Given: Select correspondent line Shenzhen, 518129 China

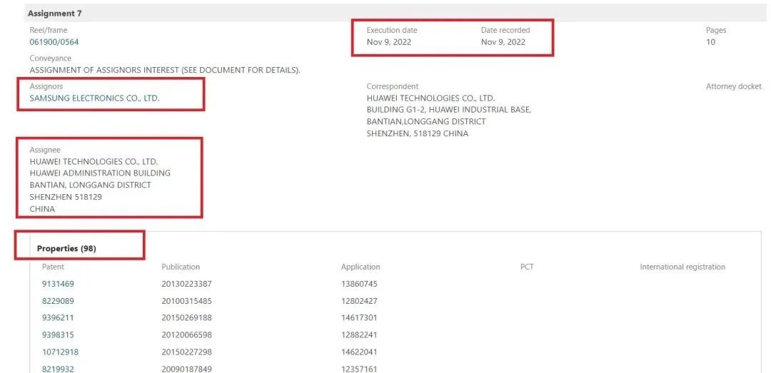Looking at the screenshot, I should tap(418, 133).
